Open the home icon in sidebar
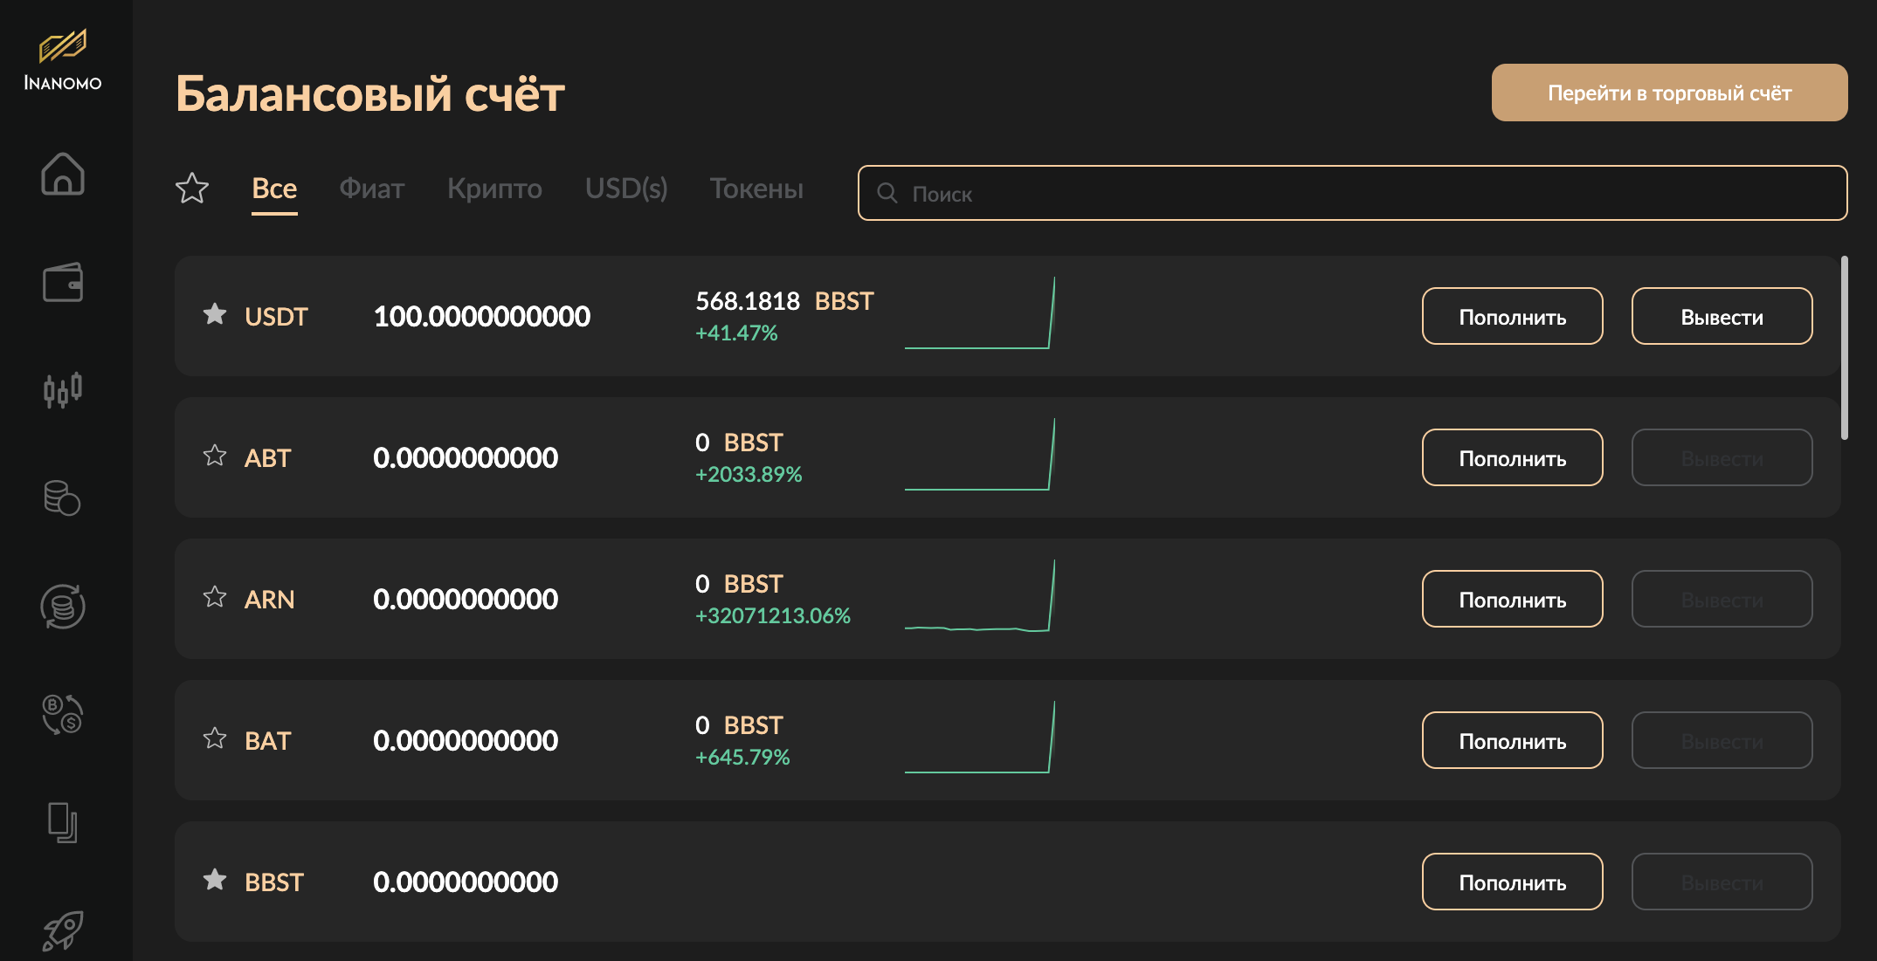 [x=63, y=174]
